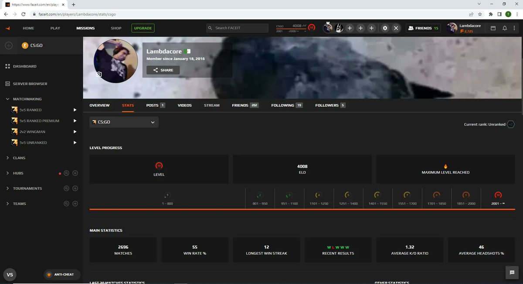Screen dimensions: 523x284
Task: Open a new browser tab
Action: [x=73, y=4]
